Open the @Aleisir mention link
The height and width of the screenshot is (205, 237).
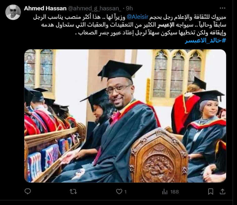[x=137, y=17]
